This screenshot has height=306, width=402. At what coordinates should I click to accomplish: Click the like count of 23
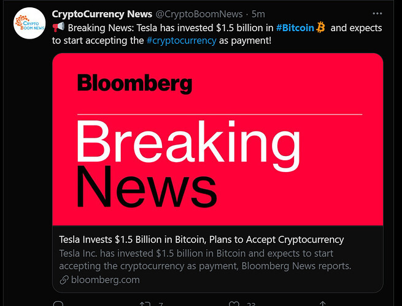[x=250, y=304]
